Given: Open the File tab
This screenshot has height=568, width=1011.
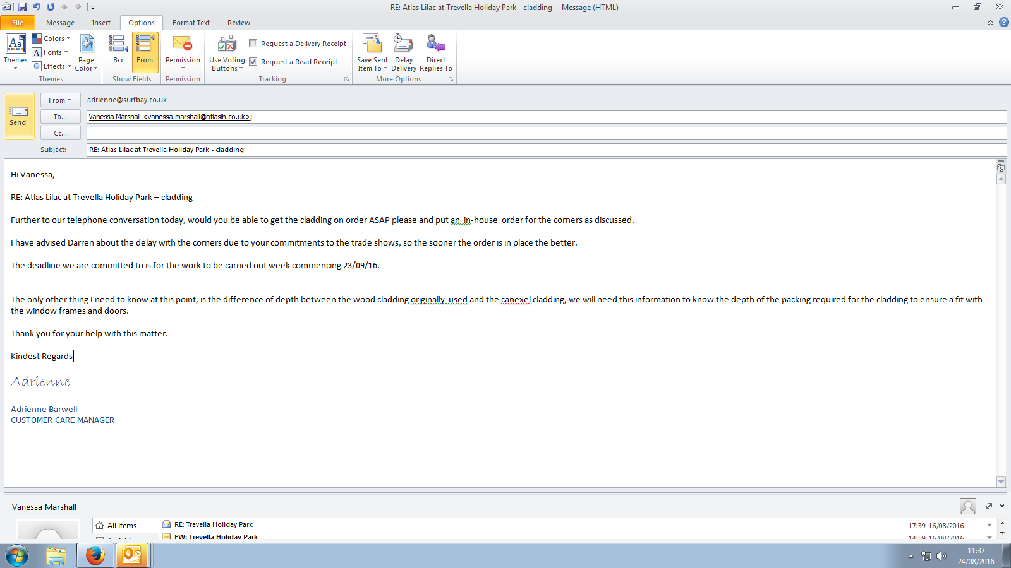Looking at the screenshot, I should (x=18, y=23).
